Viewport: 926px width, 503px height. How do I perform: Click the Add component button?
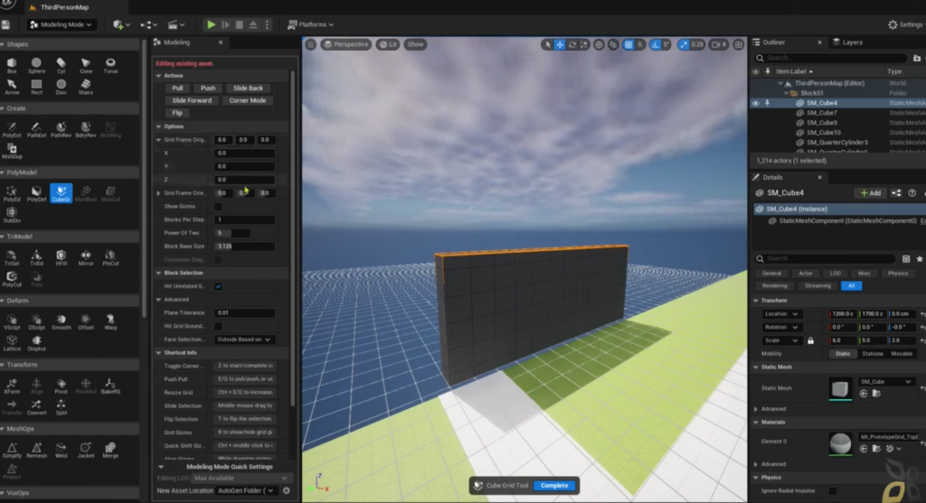[871, 193]
